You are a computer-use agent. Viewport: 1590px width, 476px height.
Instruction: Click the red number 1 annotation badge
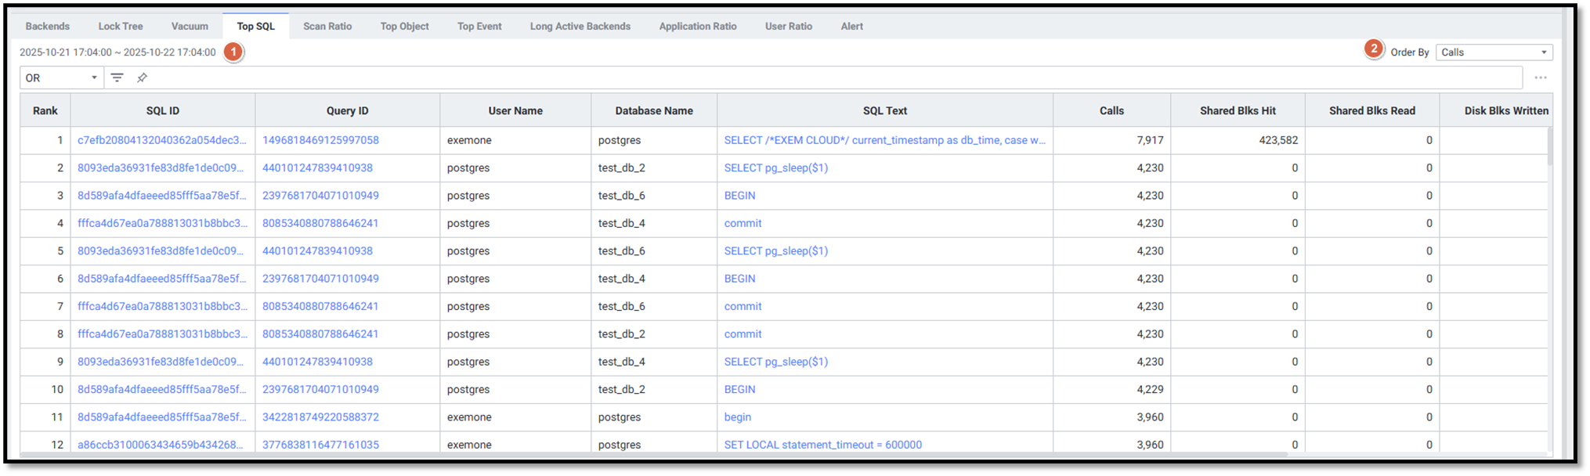coord(233,52)
